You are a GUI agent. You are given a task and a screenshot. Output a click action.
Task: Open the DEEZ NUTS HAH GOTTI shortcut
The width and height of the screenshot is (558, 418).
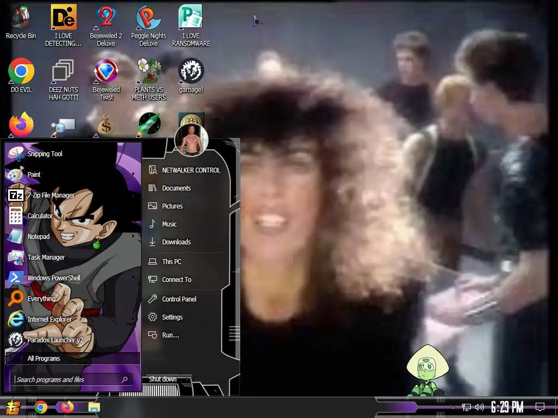[x=63, y=79]
